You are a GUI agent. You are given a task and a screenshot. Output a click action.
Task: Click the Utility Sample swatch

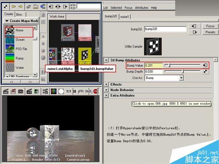[153, 47]
